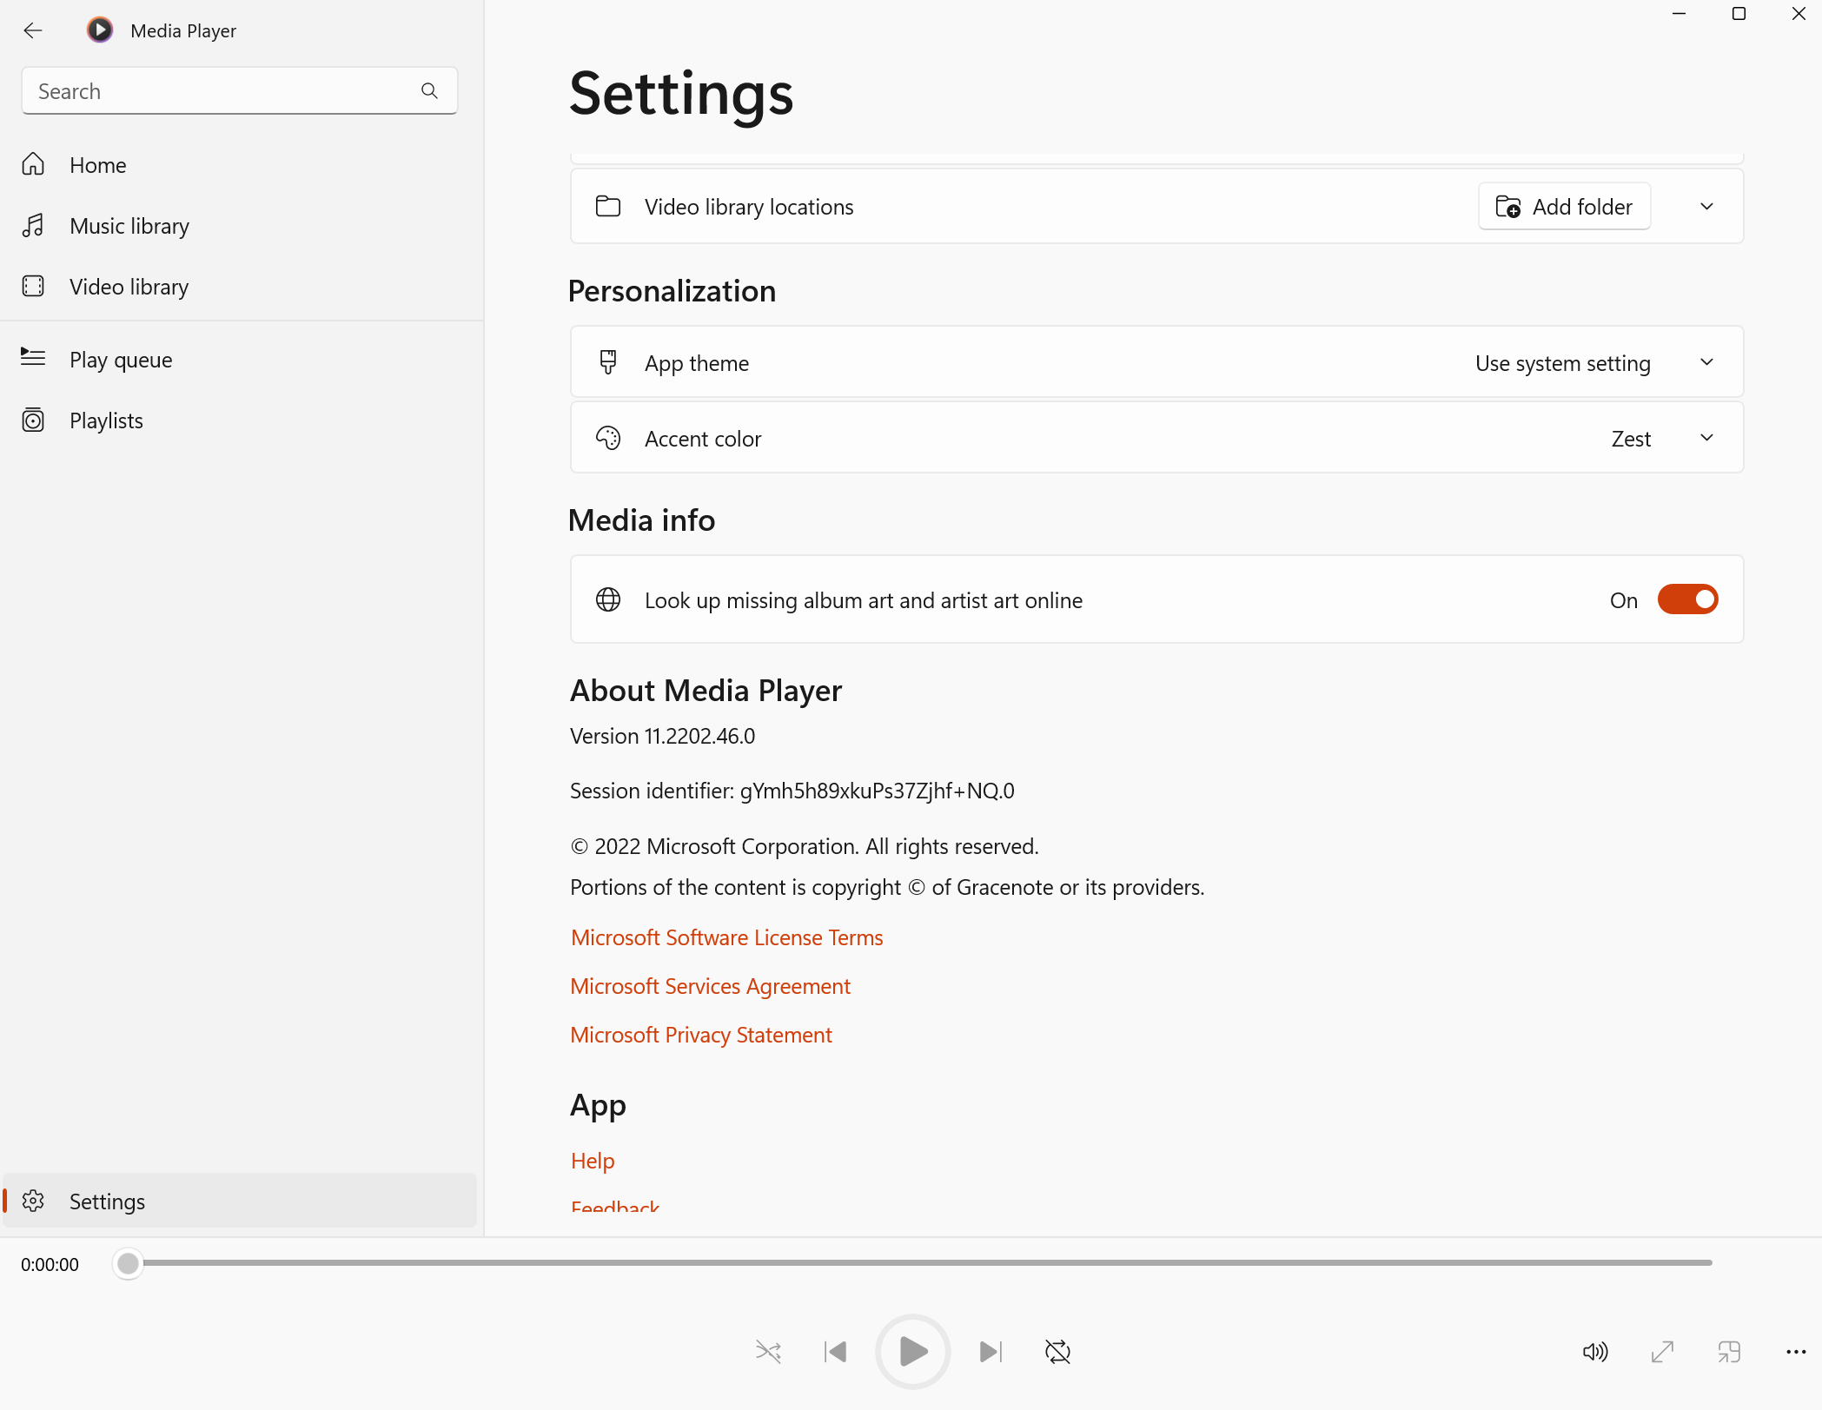Click the Add folder button
This screenshot has height=1410, width=1822.
tap(1564, 207)
